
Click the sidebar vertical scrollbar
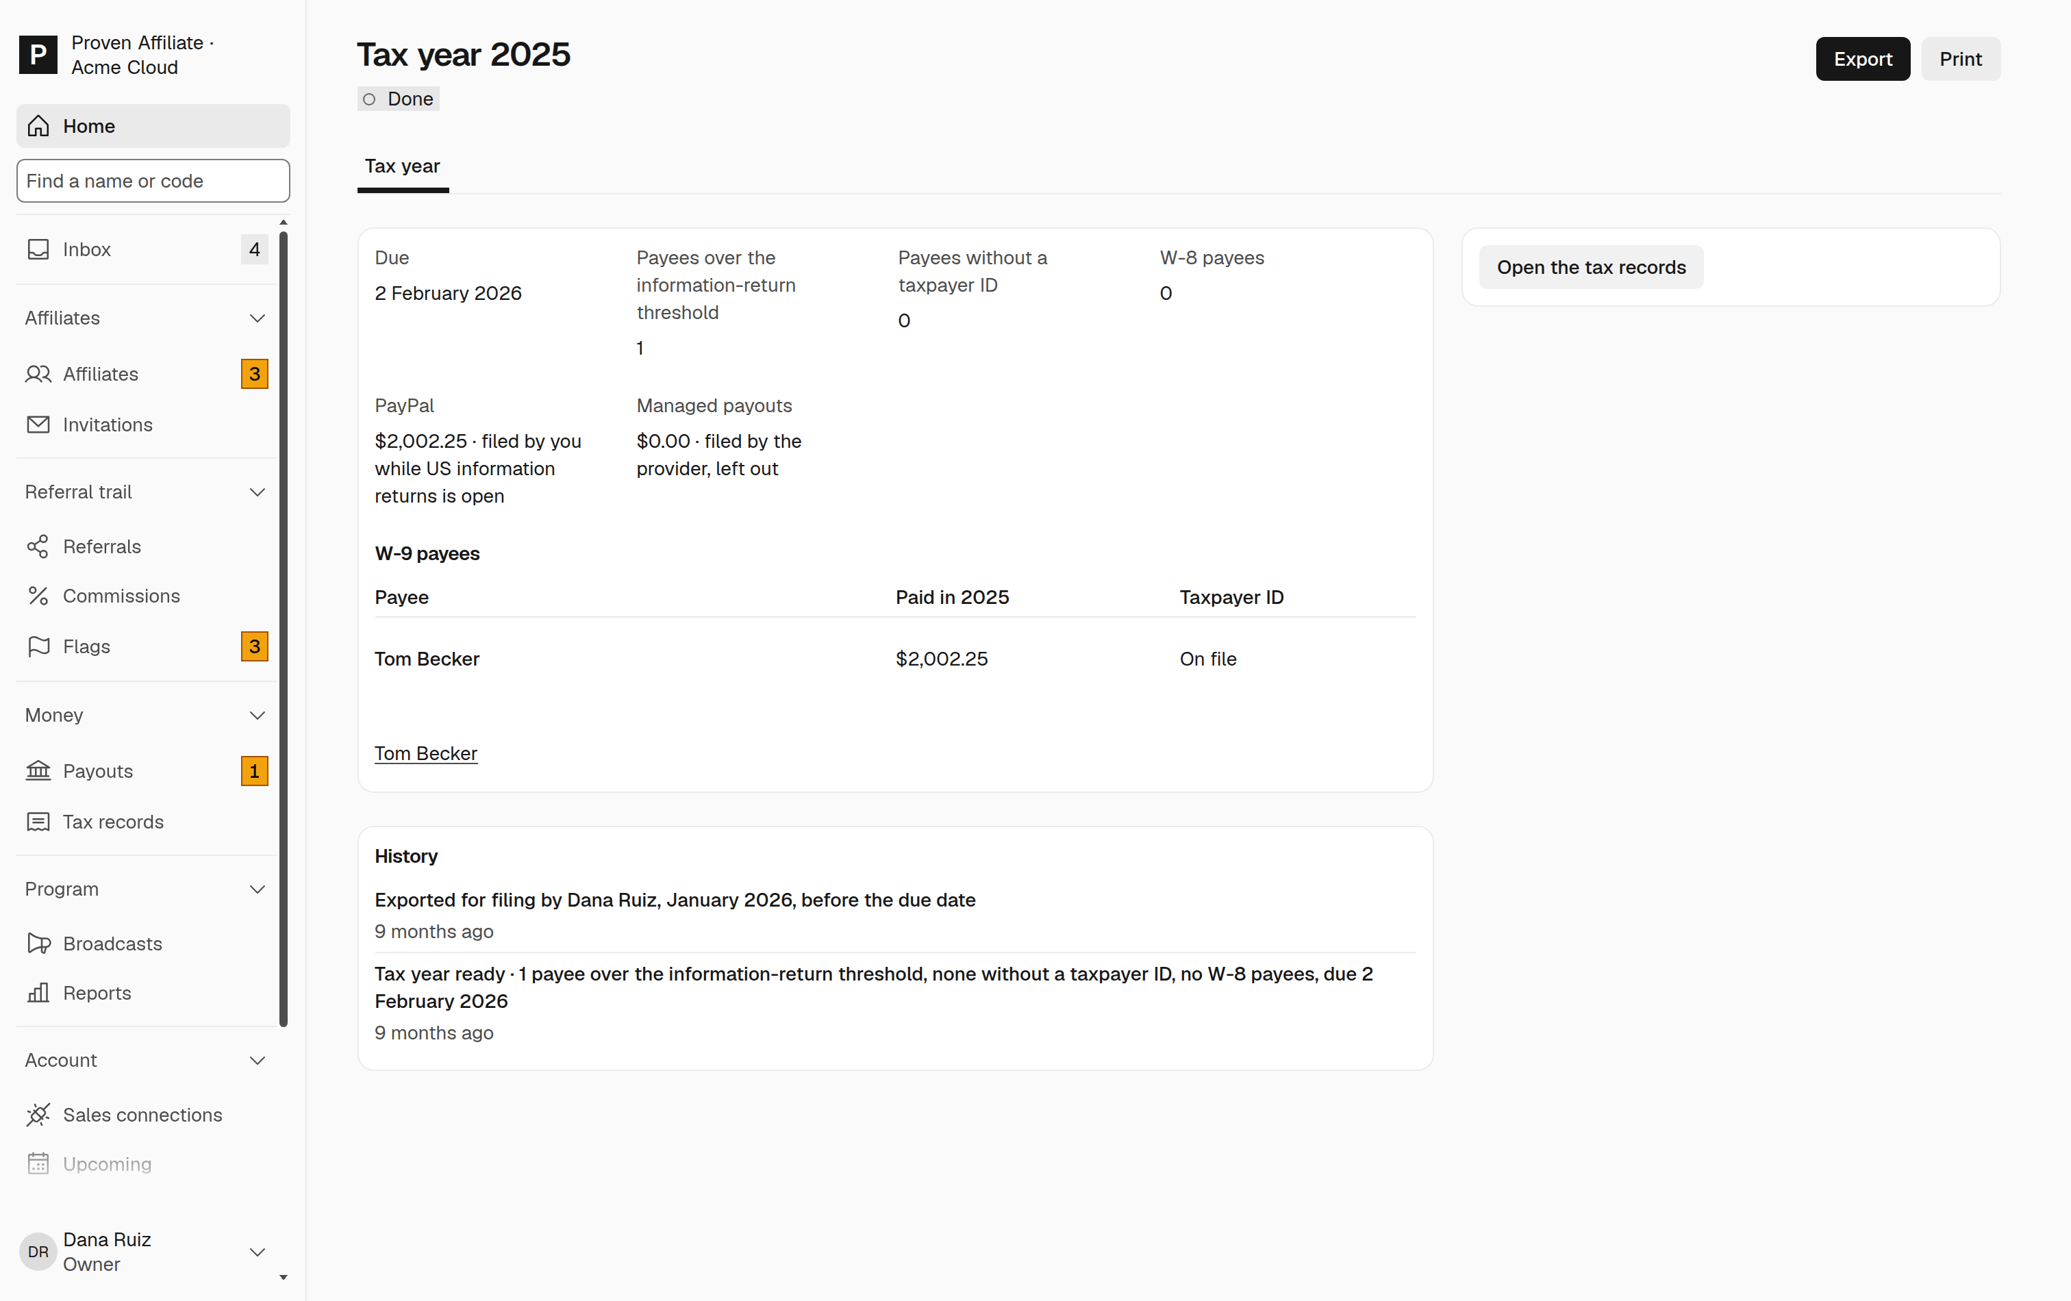click(284, 628)
